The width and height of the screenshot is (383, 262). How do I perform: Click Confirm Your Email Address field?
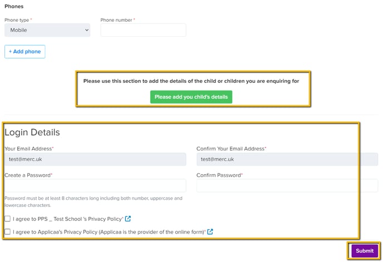pyautogui.click(x=287, y=159)
